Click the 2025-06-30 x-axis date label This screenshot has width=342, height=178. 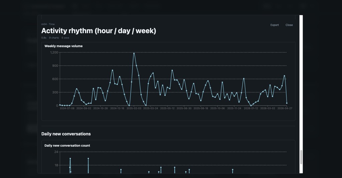tap(184, 108)
